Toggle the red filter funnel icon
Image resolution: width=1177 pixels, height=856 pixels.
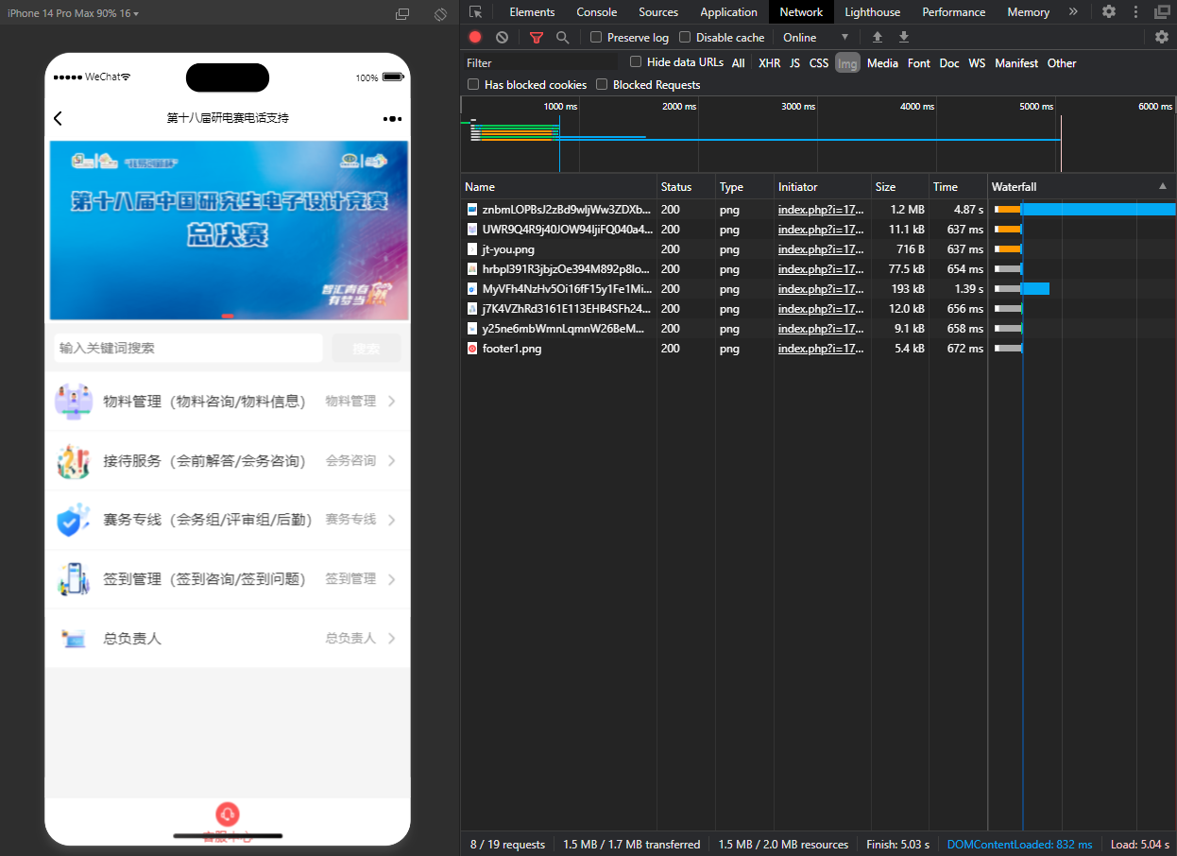pos(537,38)
